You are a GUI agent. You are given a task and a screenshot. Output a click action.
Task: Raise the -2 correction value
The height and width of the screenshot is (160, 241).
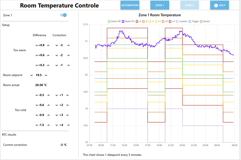pyautogui.click(x=68, y=55)
